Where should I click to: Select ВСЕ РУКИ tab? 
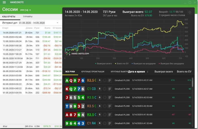pyautogui.click(x=70, y=72)
